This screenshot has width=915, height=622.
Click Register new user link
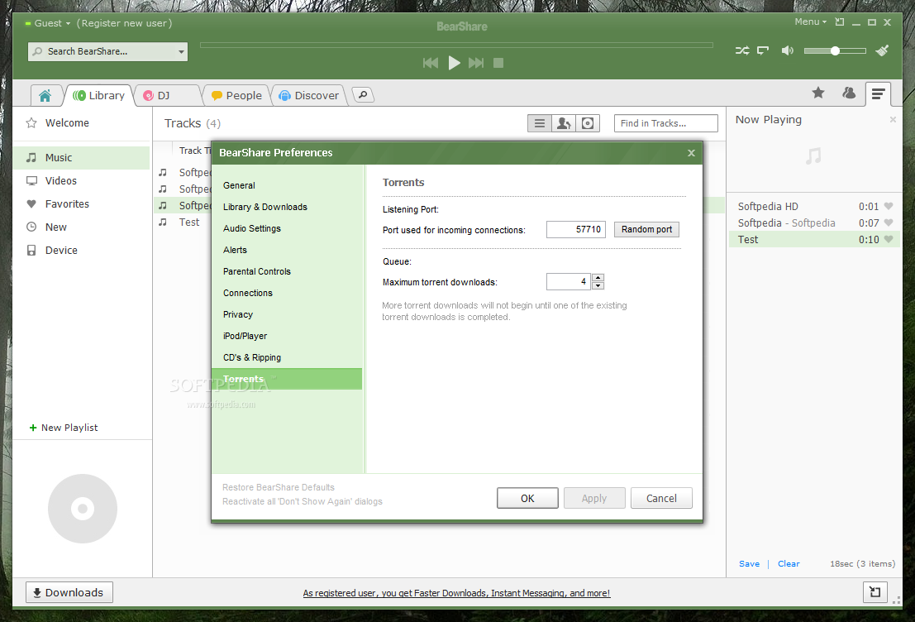coord(124,23)
